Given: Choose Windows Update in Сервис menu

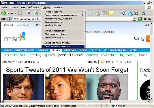Looking at the screenshot, I should pos(63,26).
